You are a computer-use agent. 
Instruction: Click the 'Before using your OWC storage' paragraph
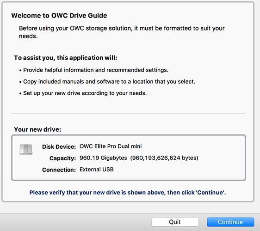(122, 32)
